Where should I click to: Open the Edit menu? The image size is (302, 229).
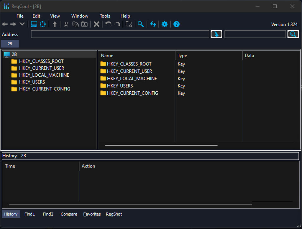tap(36, 16)
